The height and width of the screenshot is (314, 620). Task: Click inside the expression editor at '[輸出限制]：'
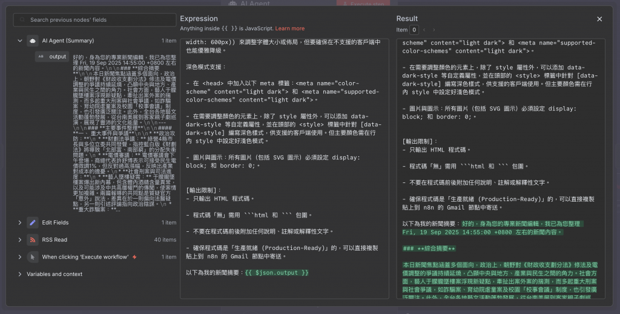[x=202, y=190]
